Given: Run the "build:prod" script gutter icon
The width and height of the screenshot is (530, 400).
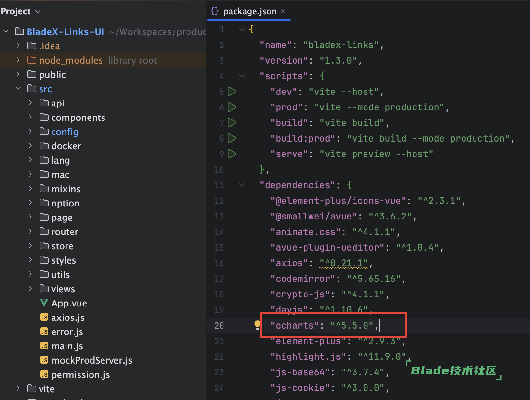Looking at the screenshot, I should coord(232,138).
